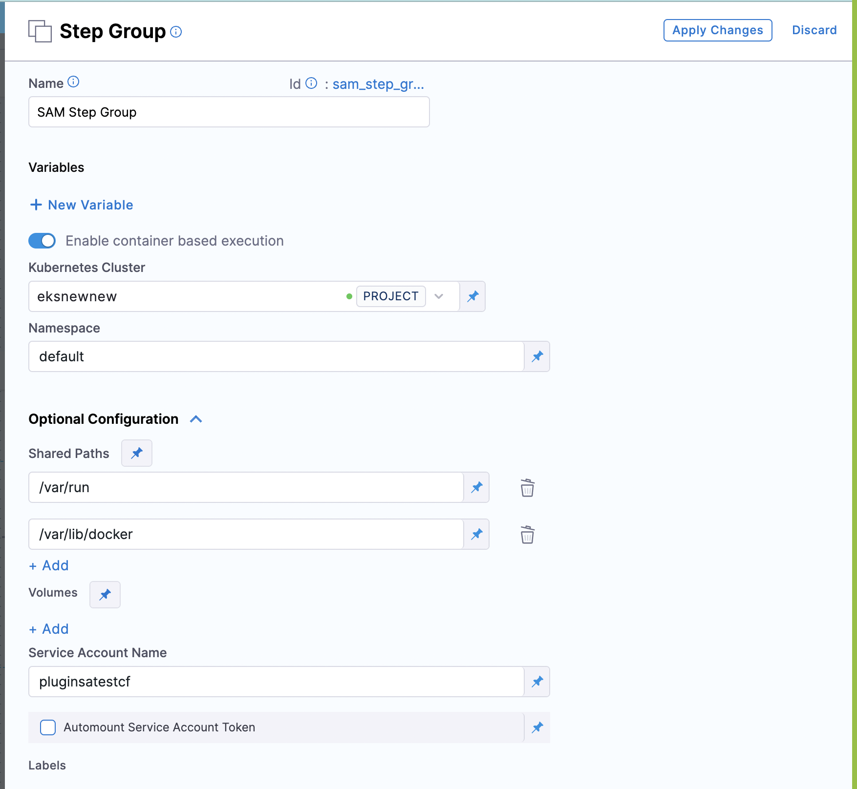Pin the /var/run shared path entry
The image size is (857, 789).
[x=476, y=487]
